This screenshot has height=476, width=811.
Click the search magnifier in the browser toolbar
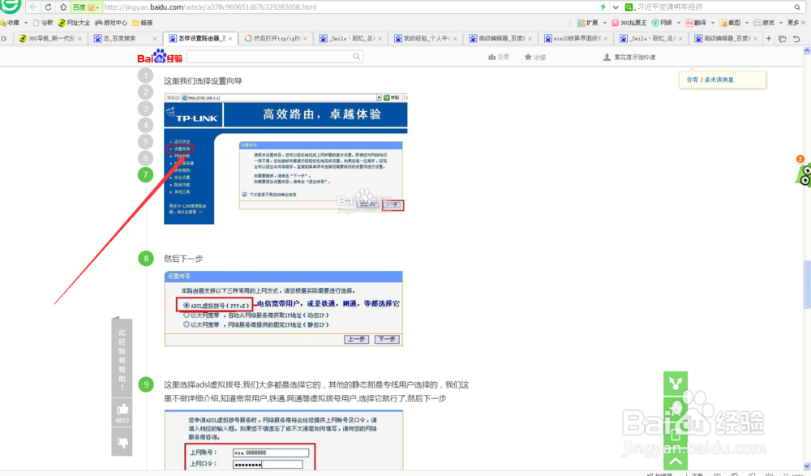pyautogui.click(x=796, y=6)
